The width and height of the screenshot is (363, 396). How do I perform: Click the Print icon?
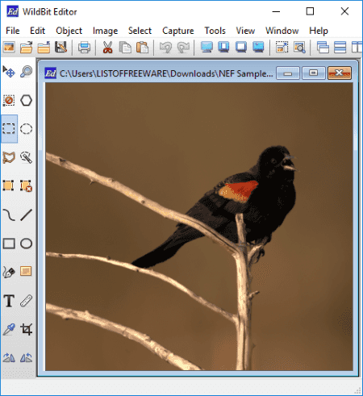click(84, 48)
